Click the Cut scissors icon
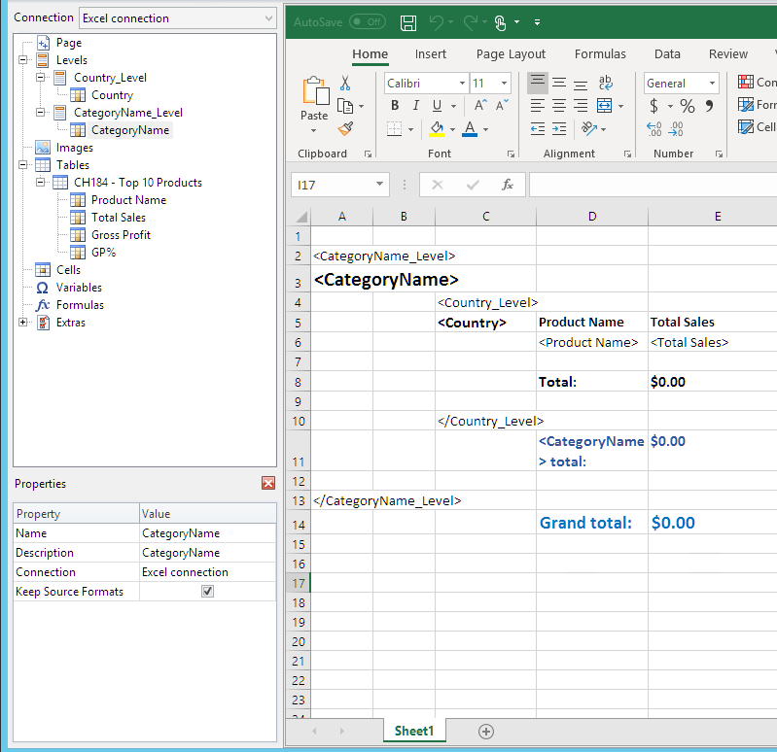This screenshot has width=777, height=752. click(345, 84)
